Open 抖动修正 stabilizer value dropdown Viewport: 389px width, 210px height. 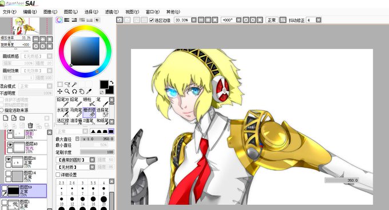pyautogui.click(x=319, y=20)
